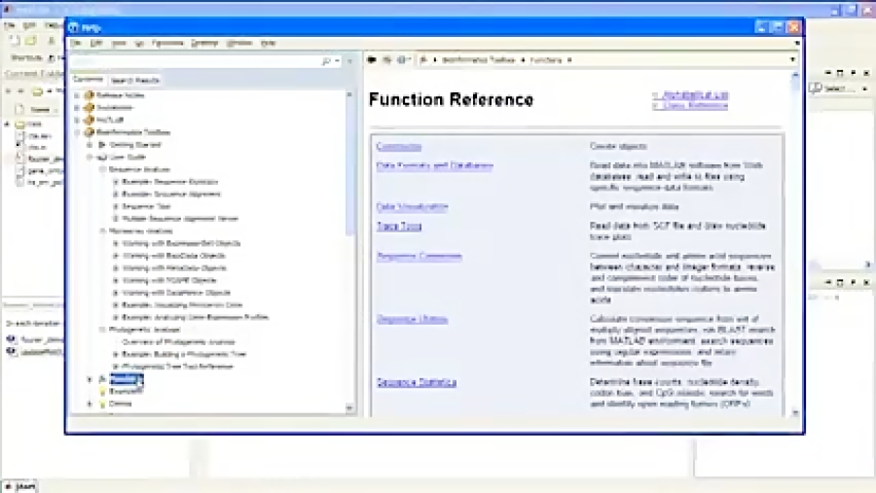Expand the Demos tree node
This screenshot has width=876, height=493.
pos(90,404)
